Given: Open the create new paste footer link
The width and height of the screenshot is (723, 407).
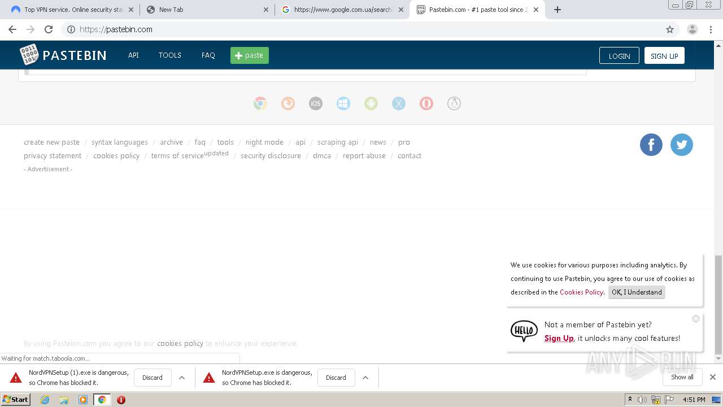Looking at the screenshot, I should pos(51,142).
